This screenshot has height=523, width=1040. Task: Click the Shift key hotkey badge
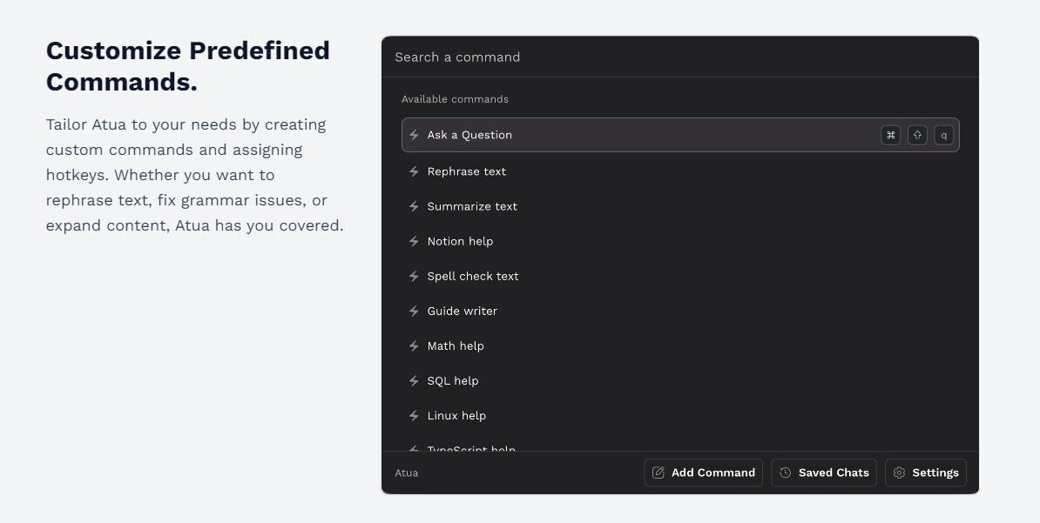(917, 135)
